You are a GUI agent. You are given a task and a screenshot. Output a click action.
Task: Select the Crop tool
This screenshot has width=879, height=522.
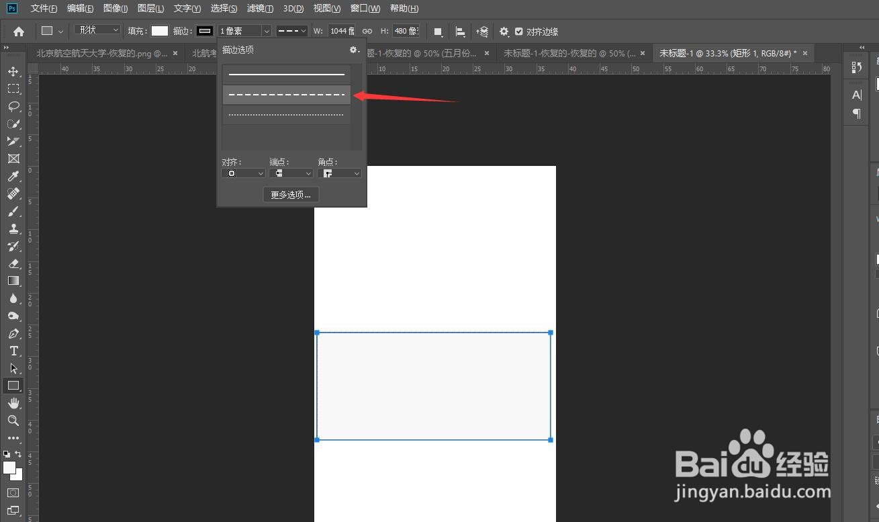[x=13, y=141]
